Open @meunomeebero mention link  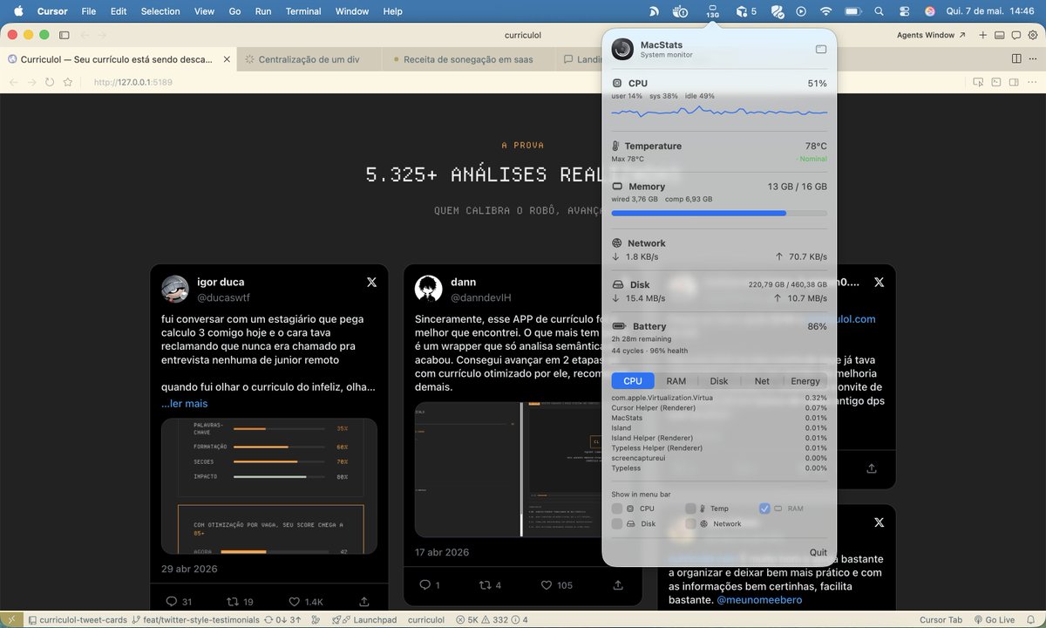759,600
